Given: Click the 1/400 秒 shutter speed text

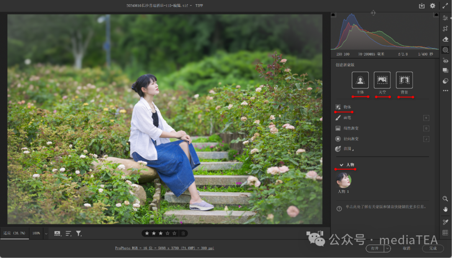Looking at the screenshot, I should pos(426,54).
